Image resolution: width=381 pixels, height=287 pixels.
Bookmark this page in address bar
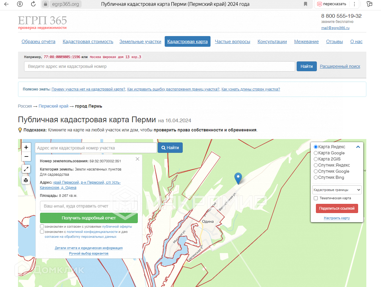click(x=306, y=4)
